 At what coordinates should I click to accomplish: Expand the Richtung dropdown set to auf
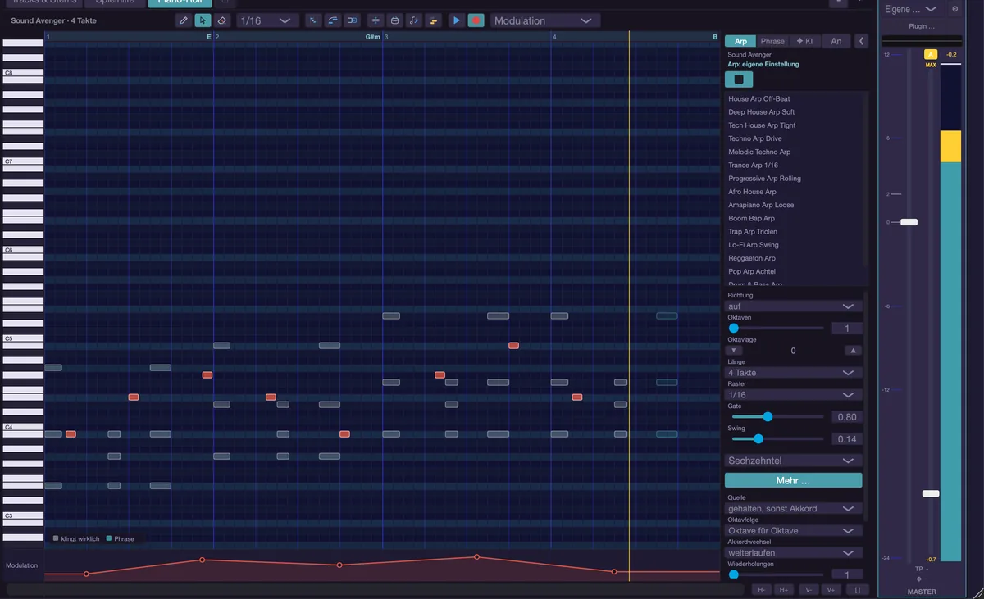click(793, 306)
